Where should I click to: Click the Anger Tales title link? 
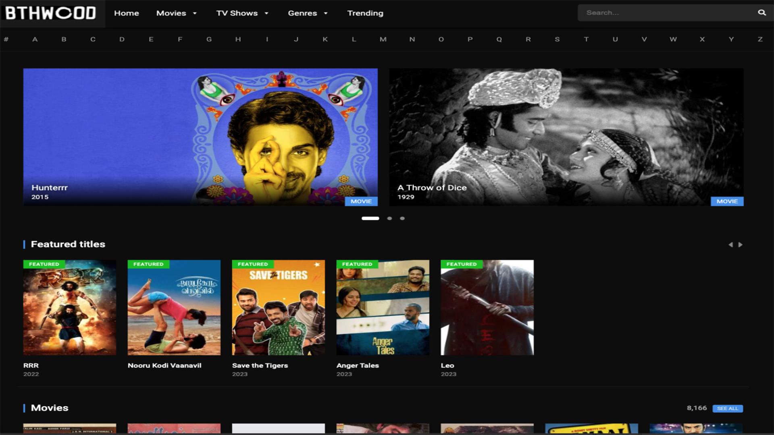point(358,365)
